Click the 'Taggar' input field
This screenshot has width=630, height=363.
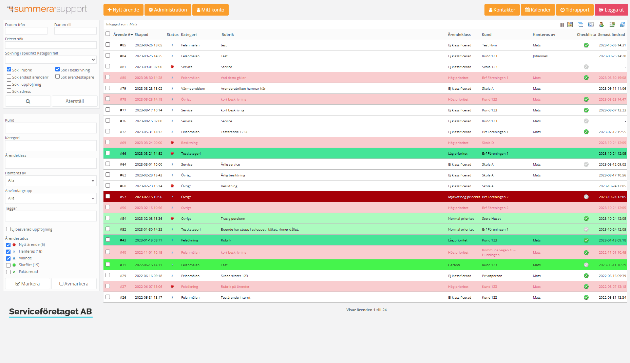51,216
